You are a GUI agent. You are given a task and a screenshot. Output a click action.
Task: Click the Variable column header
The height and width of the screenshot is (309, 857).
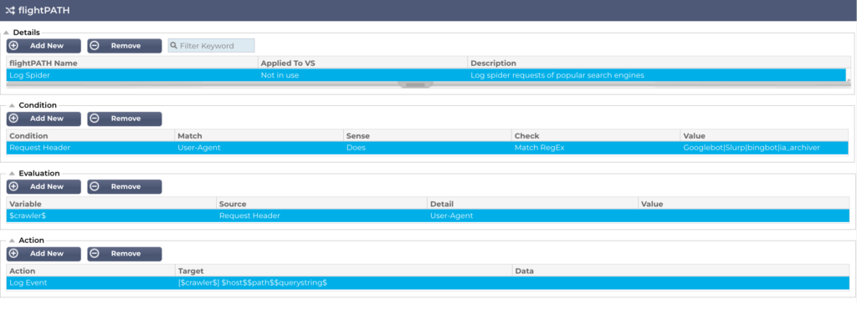[x=111, y=204]
